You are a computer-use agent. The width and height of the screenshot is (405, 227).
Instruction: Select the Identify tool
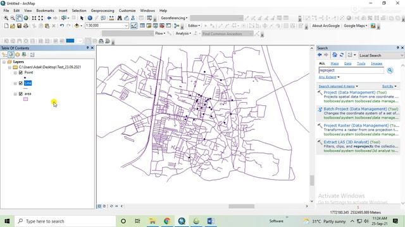[90, 18]
